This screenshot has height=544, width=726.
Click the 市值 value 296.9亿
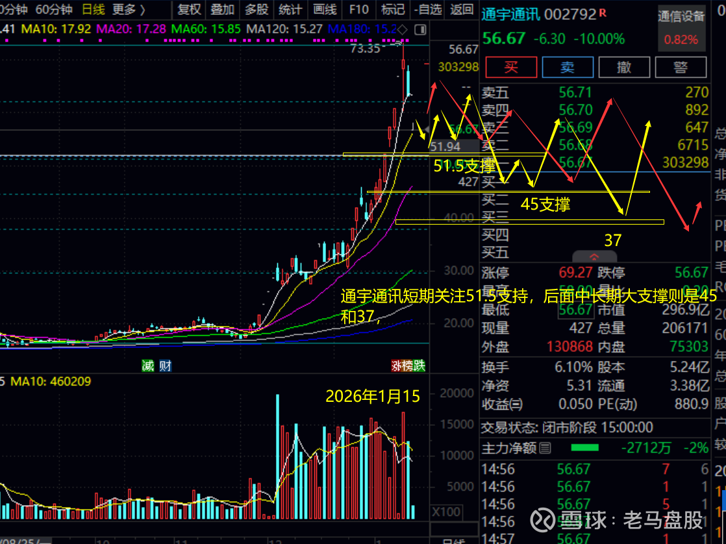[x=686, y=309]
